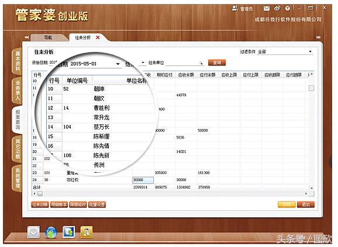Expand the 过滤条件 全部 dropdown
338x247 pixels.
pyautogui.click(x=310, y=51)
